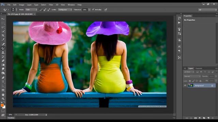Switch to the Channels tab
The height and width of the screenshot is (122, 218).
199,68
